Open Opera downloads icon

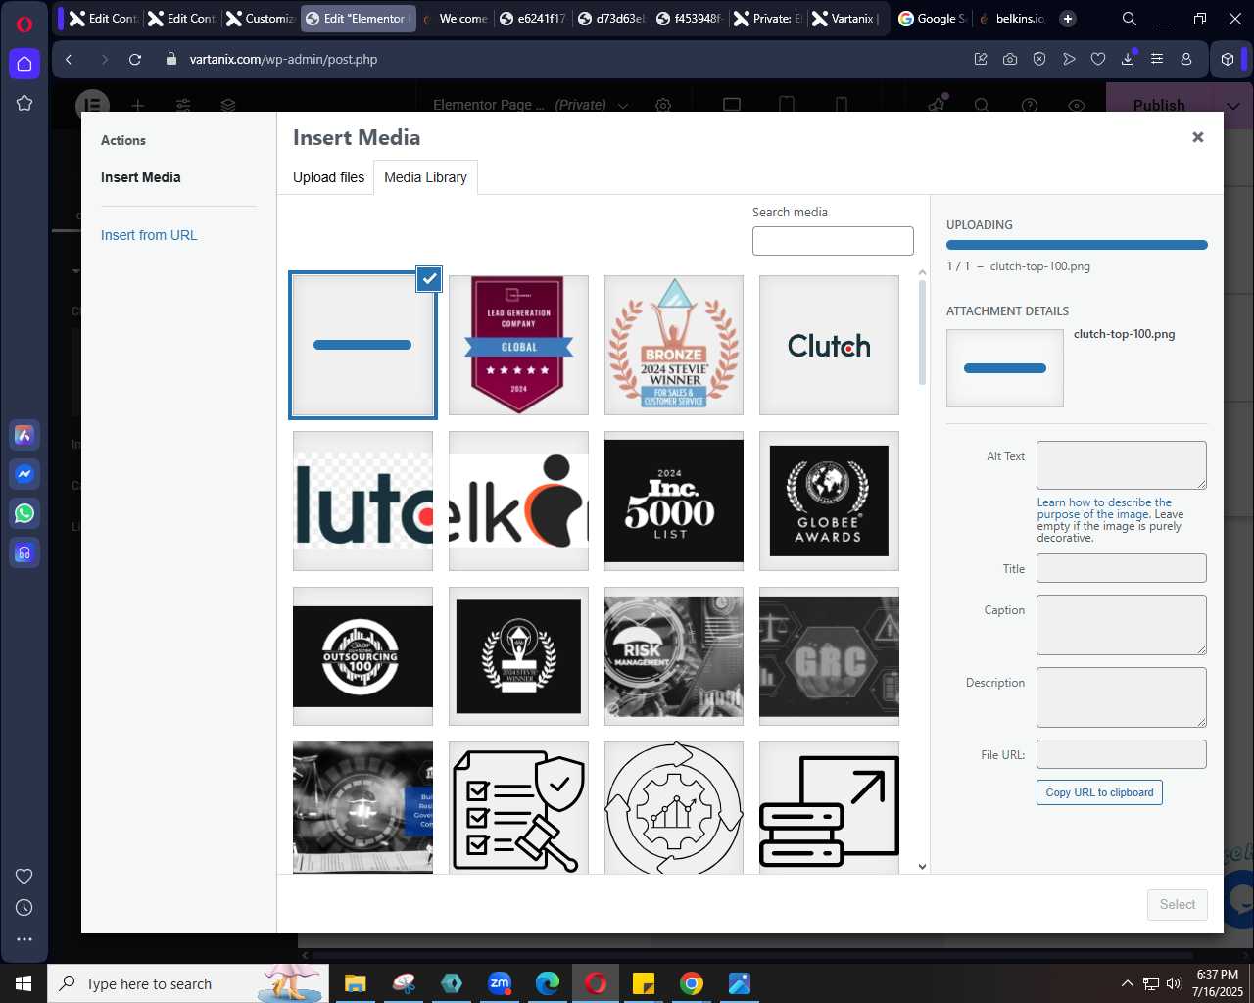pyautogui.click(x=1128, y=59)
